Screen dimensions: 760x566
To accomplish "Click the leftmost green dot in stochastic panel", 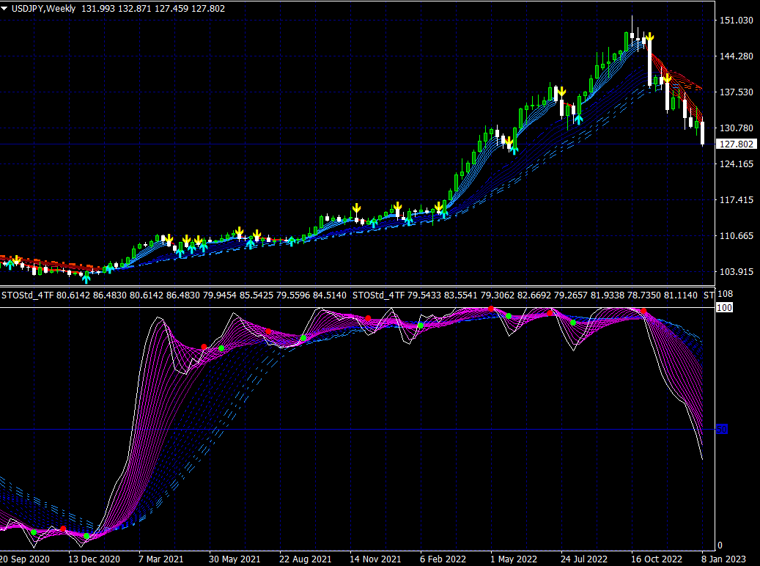I will pyautogui.click(x=34, y=532).
